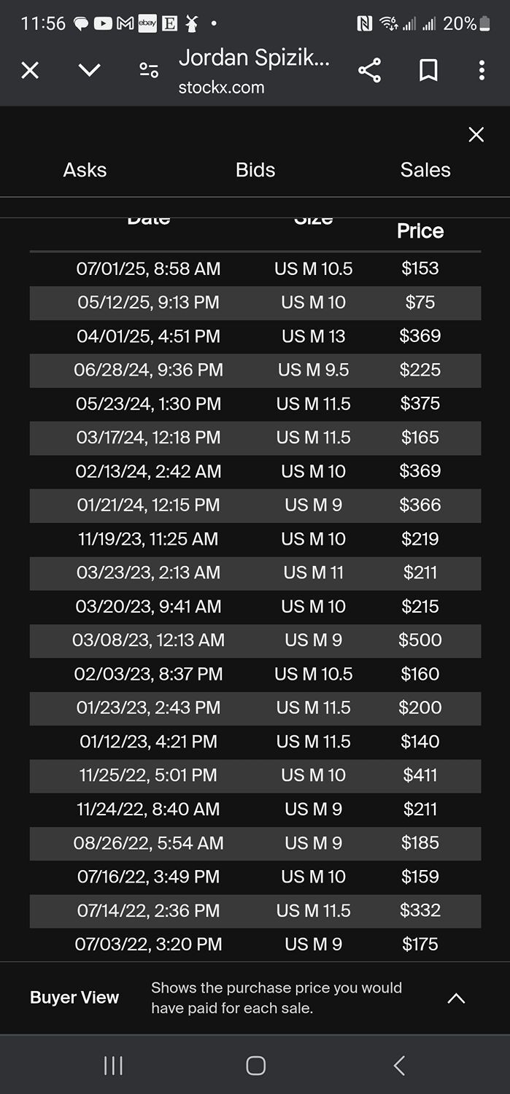
Task: Select the 07/01/25 sale row at $153
Action: tap(255, 268)
